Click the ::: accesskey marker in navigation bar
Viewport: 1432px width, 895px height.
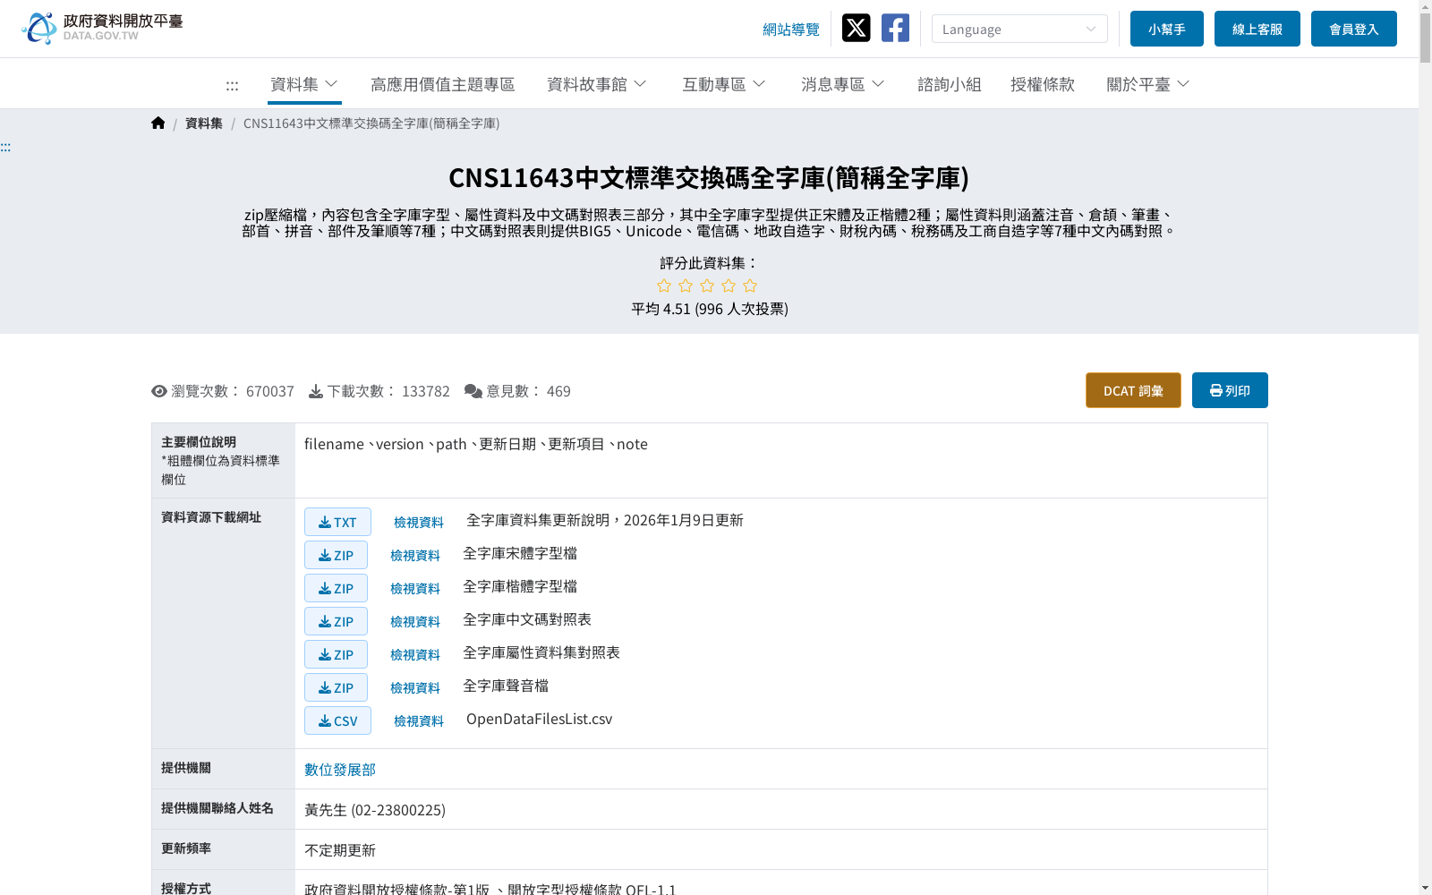[x=232, y=85]
